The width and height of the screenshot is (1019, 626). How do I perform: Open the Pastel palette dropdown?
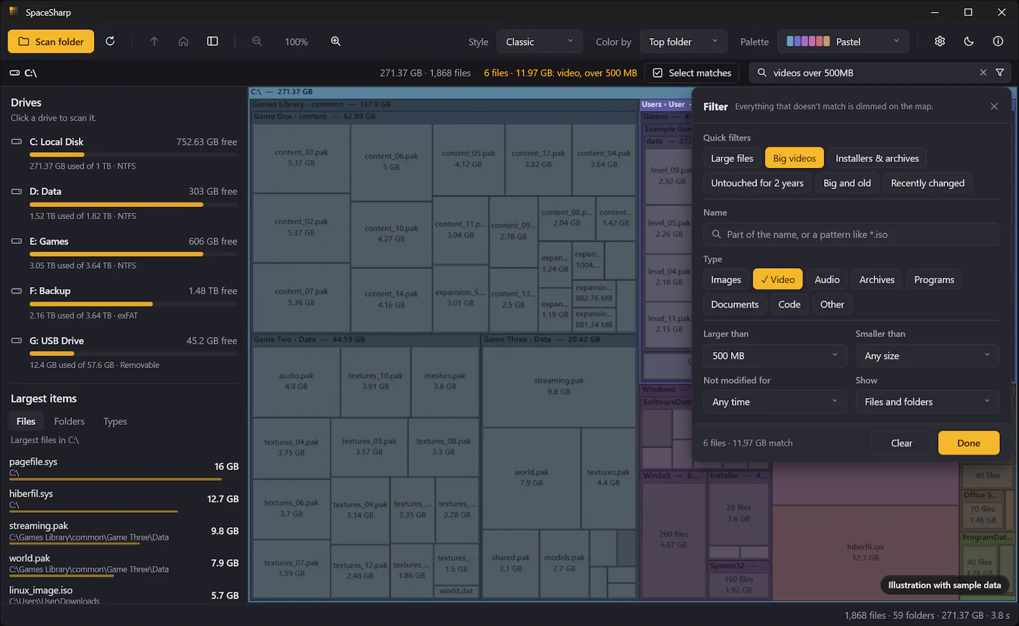pos(843,41)
